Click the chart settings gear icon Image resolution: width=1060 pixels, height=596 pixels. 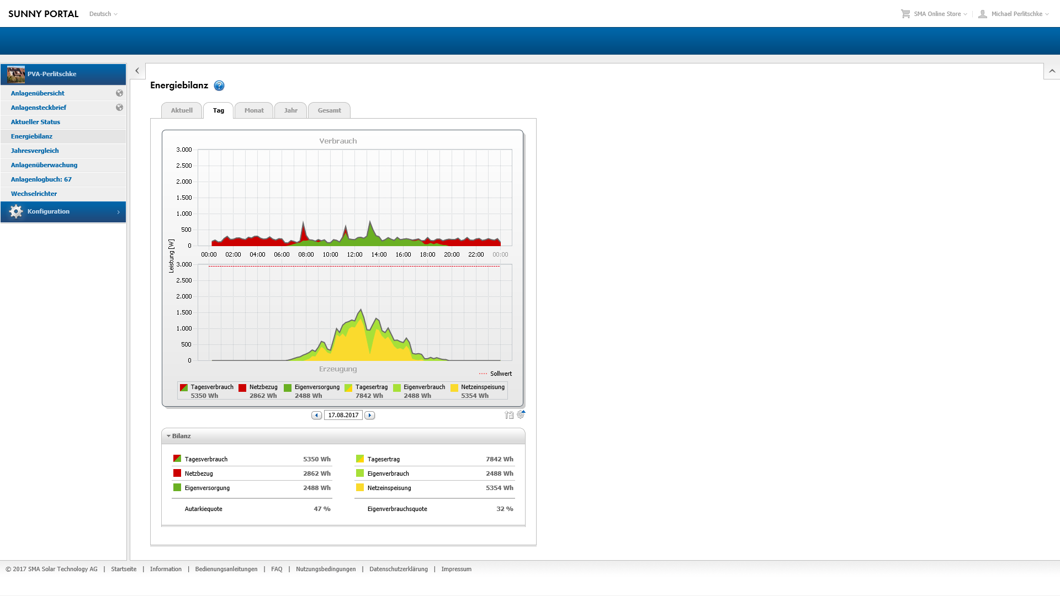(x=521, y=414)
